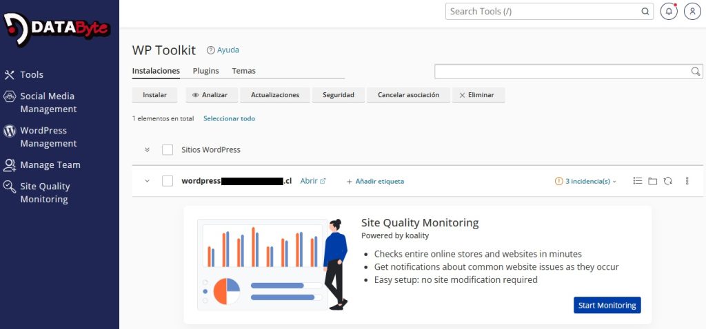The width and height of the screenshot is (706, 329).
Task: Open Social Media Management menu item
Action: [x=48, y=103]
